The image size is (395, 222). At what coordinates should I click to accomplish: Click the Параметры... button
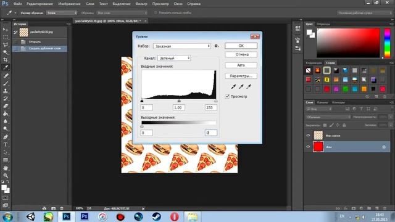click(x=241, y=76)
